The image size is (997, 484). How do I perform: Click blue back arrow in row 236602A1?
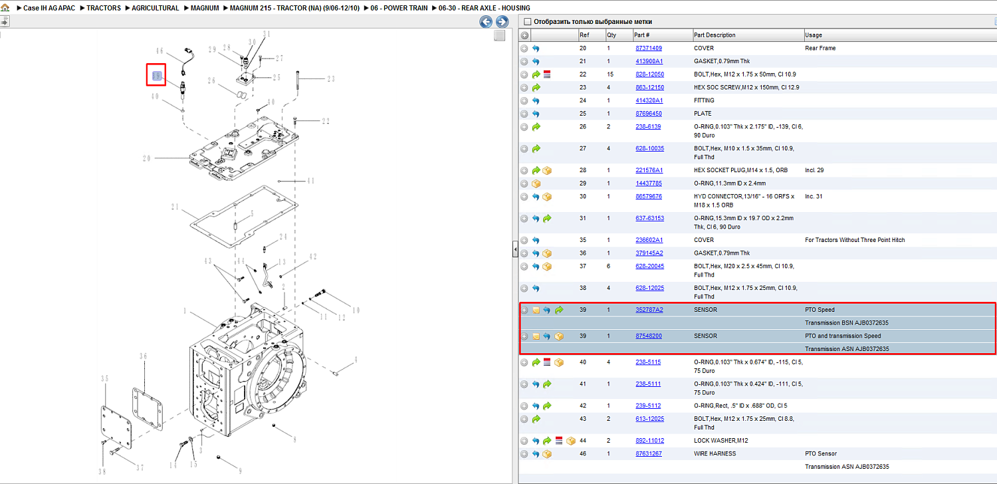(x=536, y=240)
